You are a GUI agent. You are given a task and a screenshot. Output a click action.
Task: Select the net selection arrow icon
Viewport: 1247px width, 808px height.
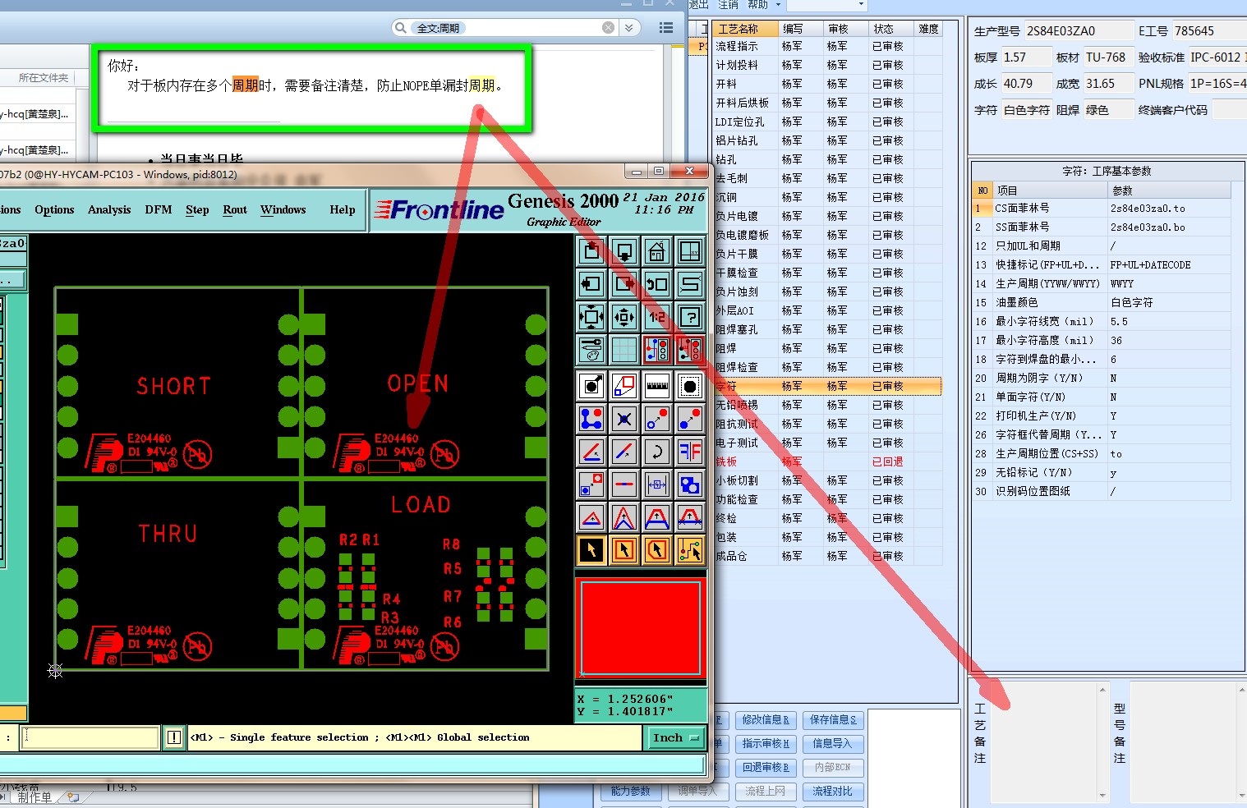pos(690,550)
